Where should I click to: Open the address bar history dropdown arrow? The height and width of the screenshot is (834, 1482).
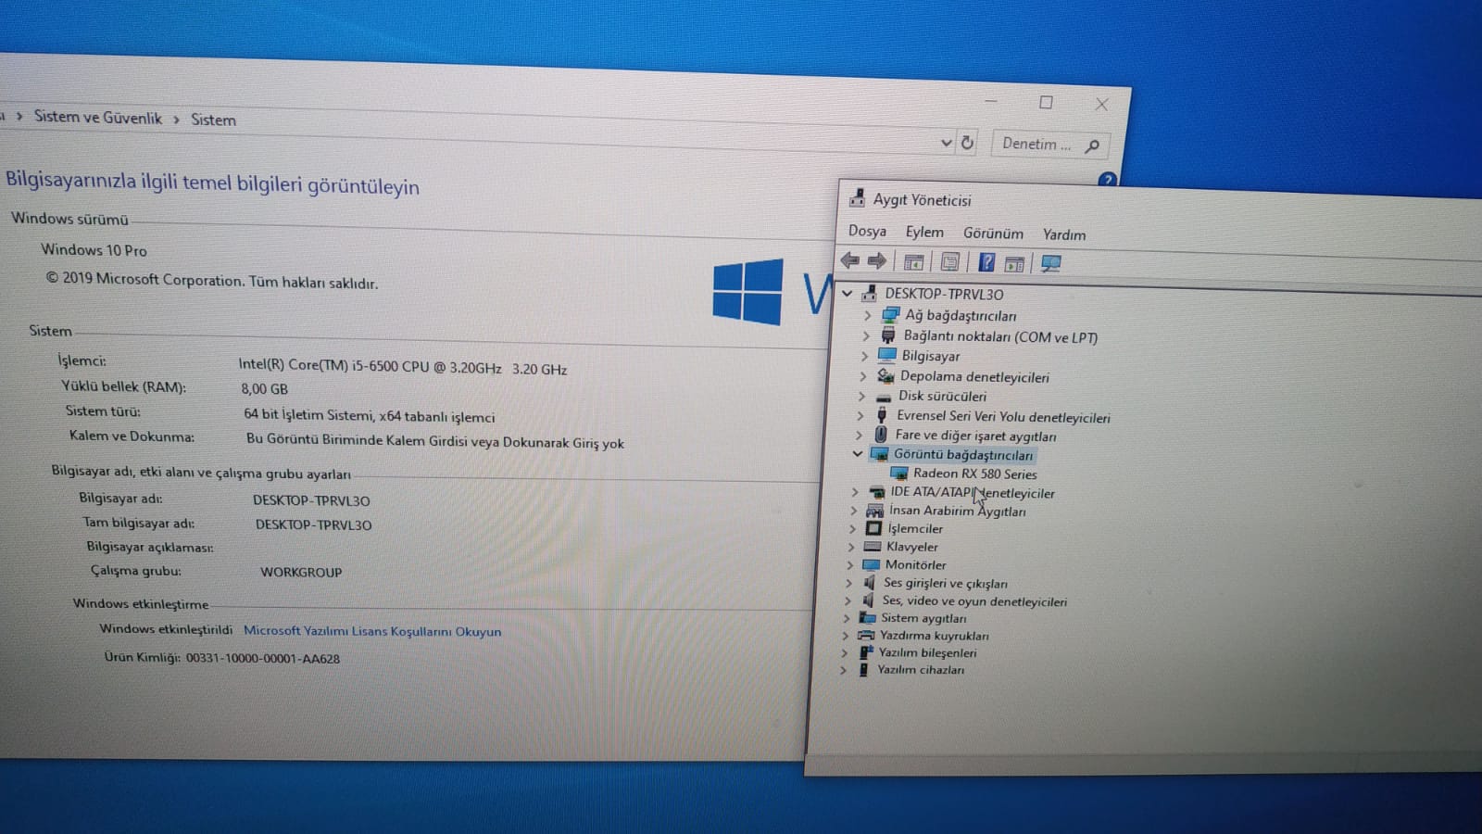coord(946,143)
